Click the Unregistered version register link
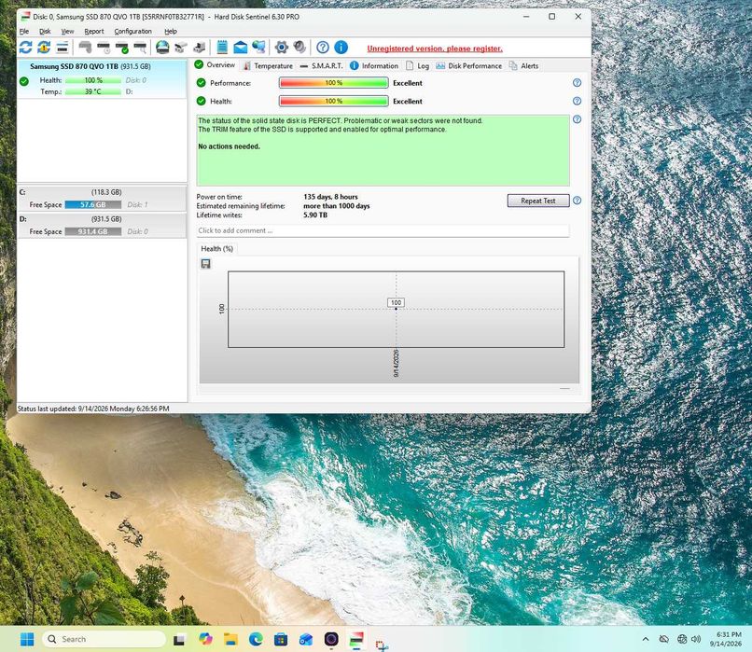The image size is (752, 652). point(435,49)
